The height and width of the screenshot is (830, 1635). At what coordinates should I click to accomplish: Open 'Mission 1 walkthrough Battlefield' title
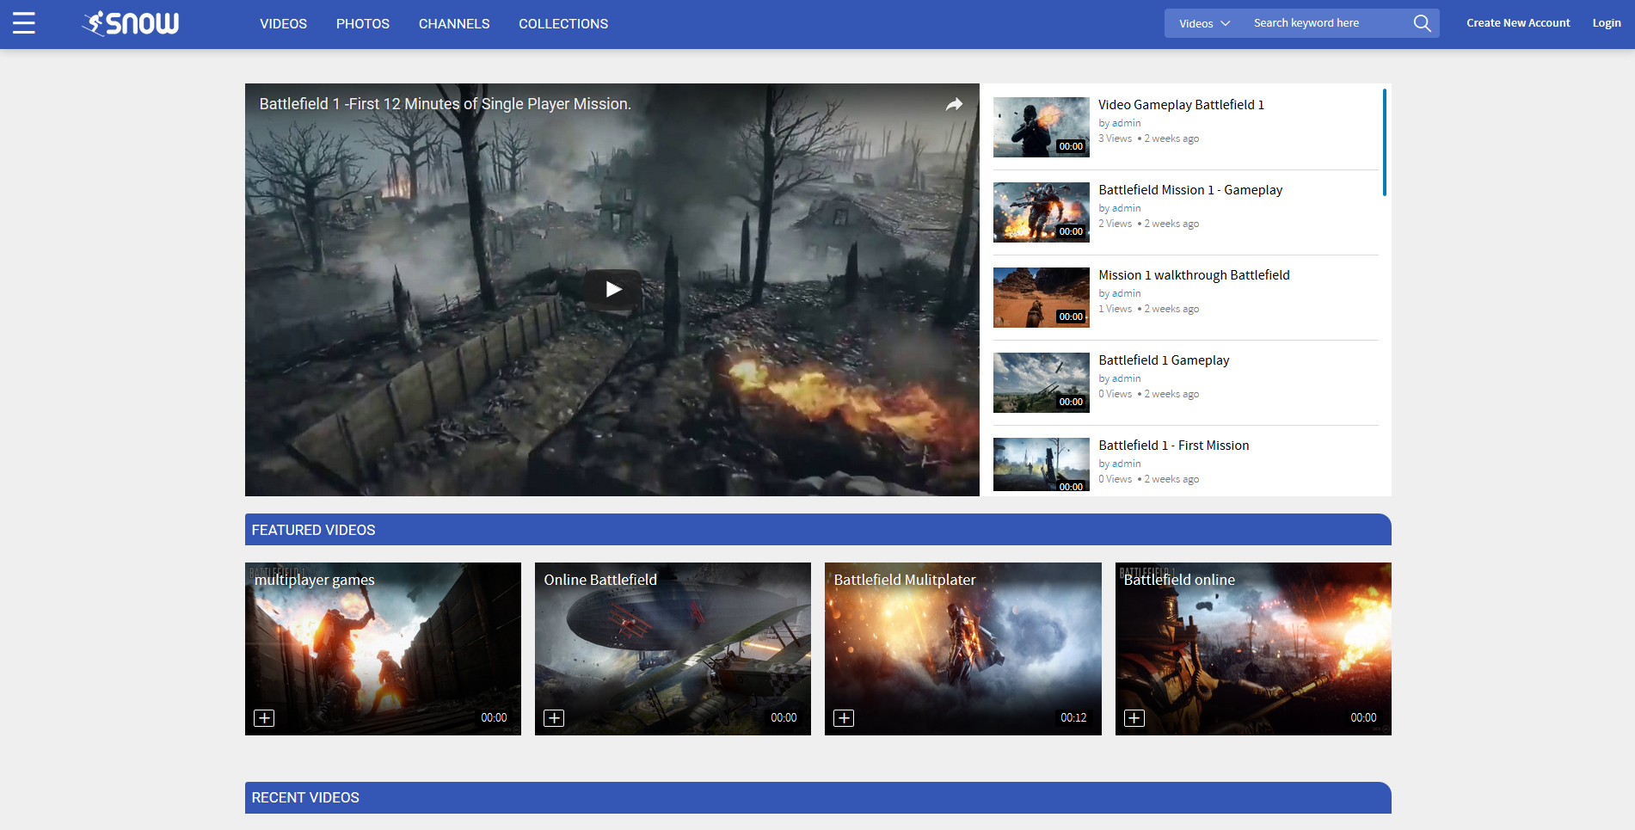(1194, 275)
